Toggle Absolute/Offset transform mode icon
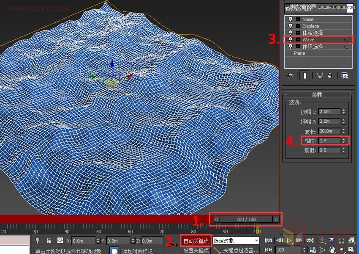 pos(60,240)
